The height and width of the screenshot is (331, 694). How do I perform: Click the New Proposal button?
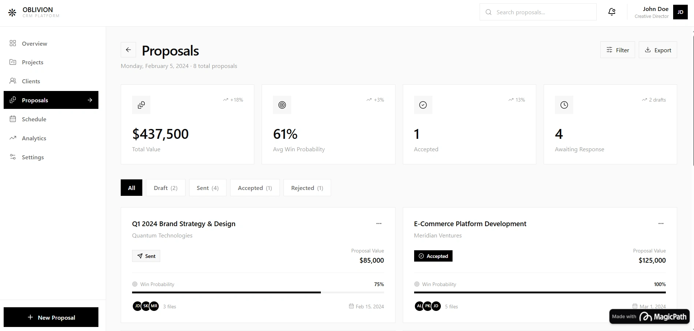[x=51, y=317]
